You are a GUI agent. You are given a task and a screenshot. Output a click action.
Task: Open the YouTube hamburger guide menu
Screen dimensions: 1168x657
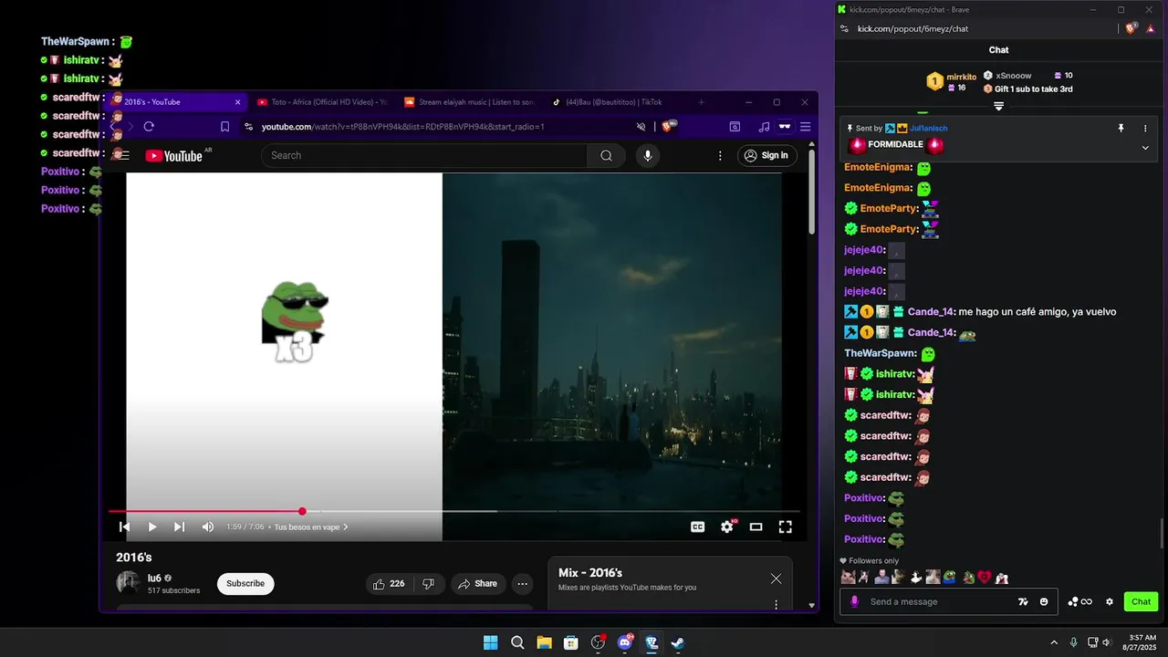pos(125,155)
